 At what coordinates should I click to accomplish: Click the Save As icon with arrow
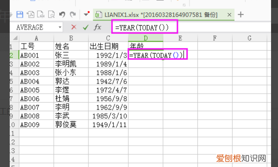(30, 14)
